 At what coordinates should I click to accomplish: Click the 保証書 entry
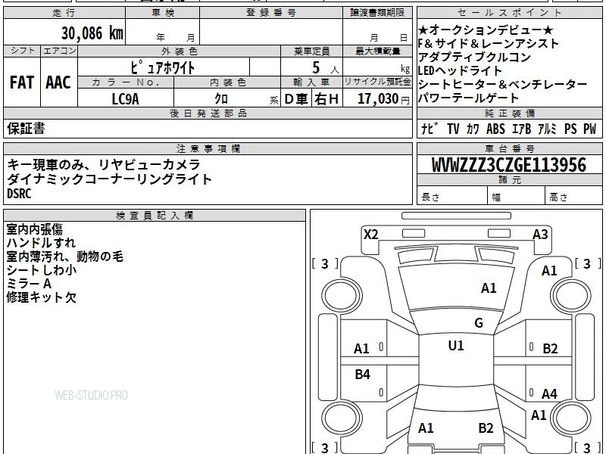26,128
